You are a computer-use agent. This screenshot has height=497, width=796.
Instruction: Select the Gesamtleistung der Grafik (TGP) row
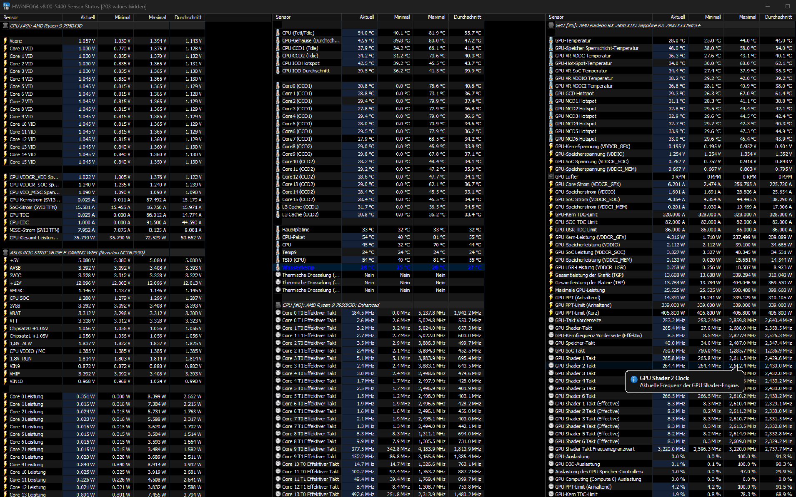(671, 275)
